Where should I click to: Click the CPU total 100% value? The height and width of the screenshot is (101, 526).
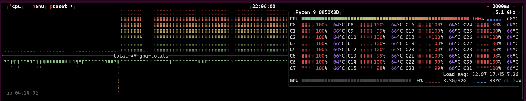478,19
